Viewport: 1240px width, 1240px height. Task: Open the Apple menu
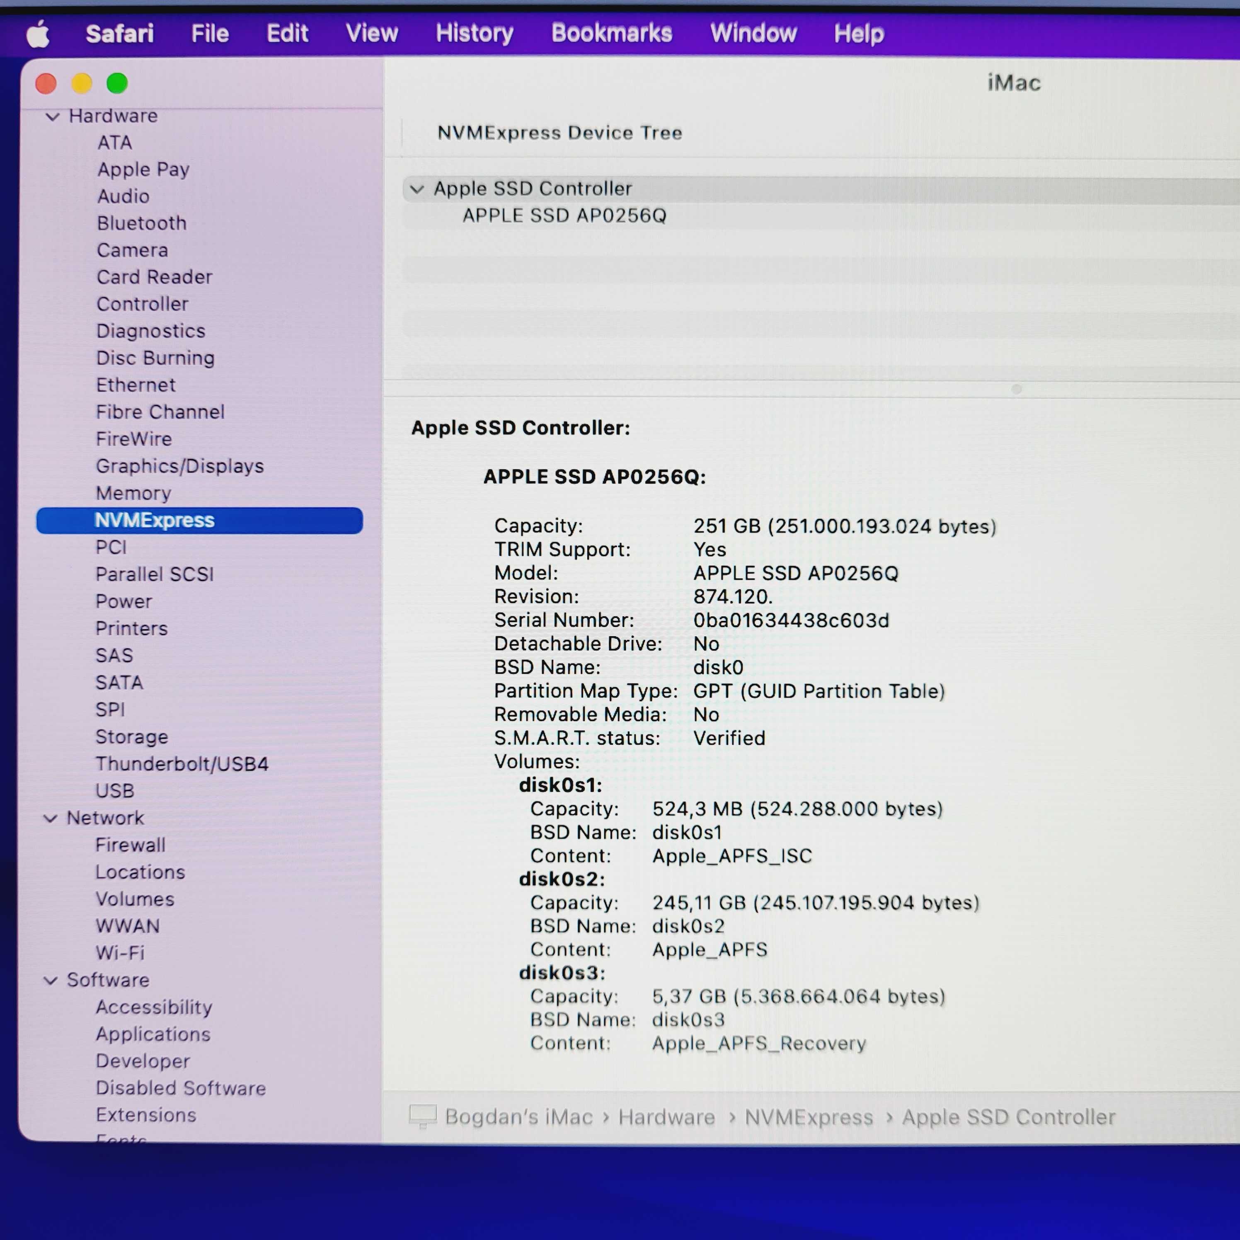pyautogui.click(x=38, y=34)
